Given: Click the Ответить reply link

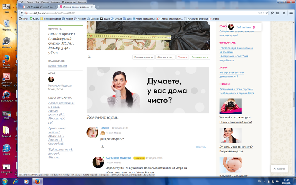Looking at the screenshot, I should pyautogui.click(x=201, y=147).
